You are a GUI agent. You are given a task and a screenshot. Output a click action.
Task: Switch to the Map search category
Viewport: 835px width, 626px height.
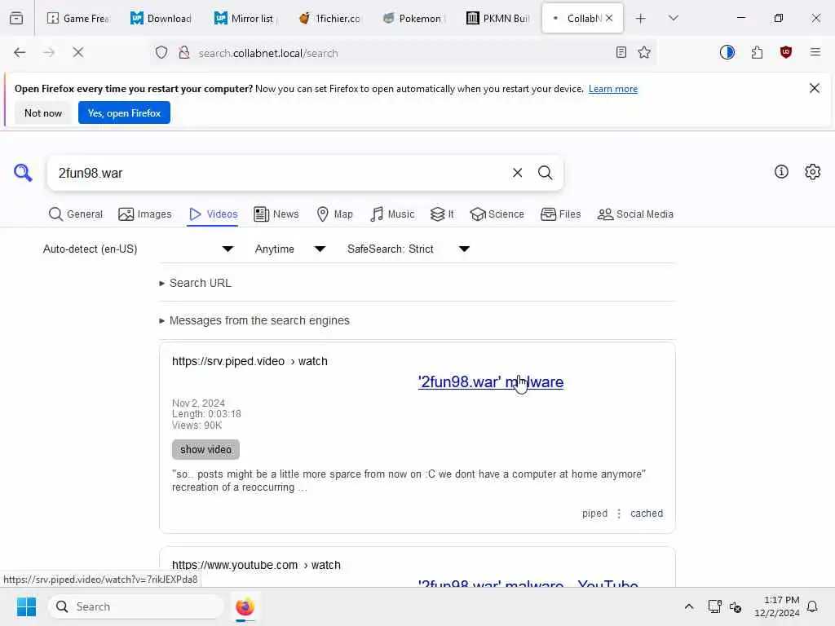pyautogui.click(x=335, y=214)
